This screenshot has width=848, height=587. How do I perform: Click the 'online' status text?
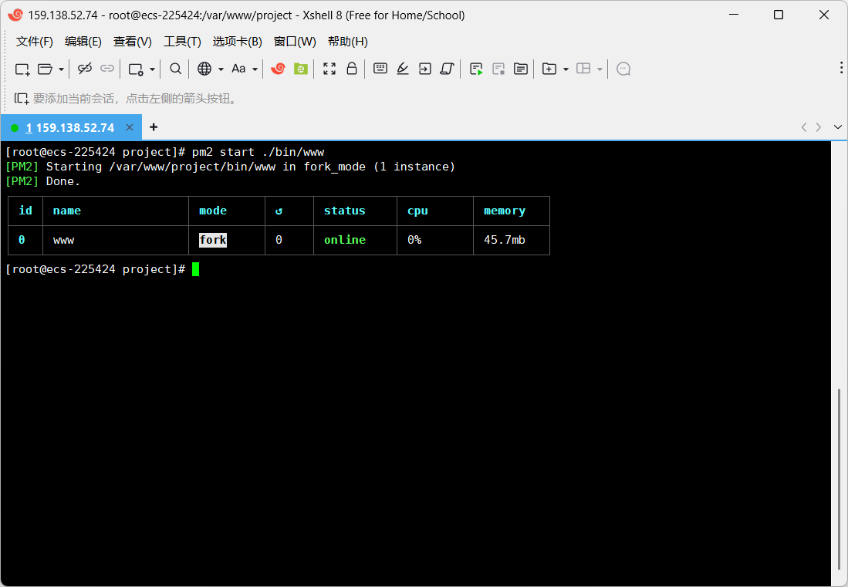tap(344, 240)
